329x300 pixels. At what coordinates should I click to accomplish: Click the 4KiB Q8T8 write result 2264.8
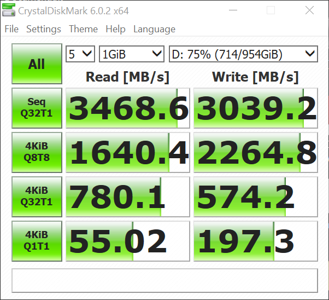pyautogui.click(x=256, y=152)
